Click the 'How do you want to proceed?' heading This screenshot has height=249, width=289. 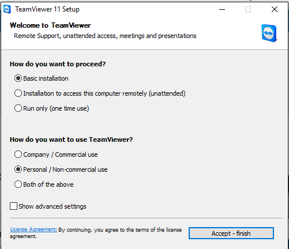(x=58, y=64)
